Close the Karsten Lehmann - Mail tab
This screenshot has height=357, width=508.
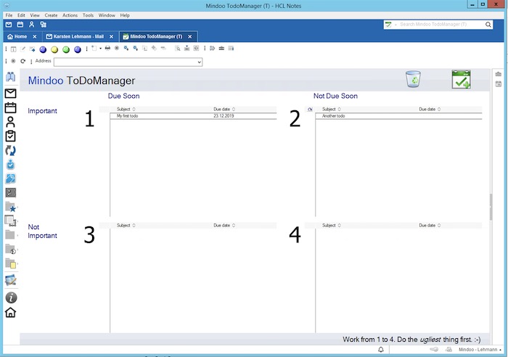(x=111, y=36)
